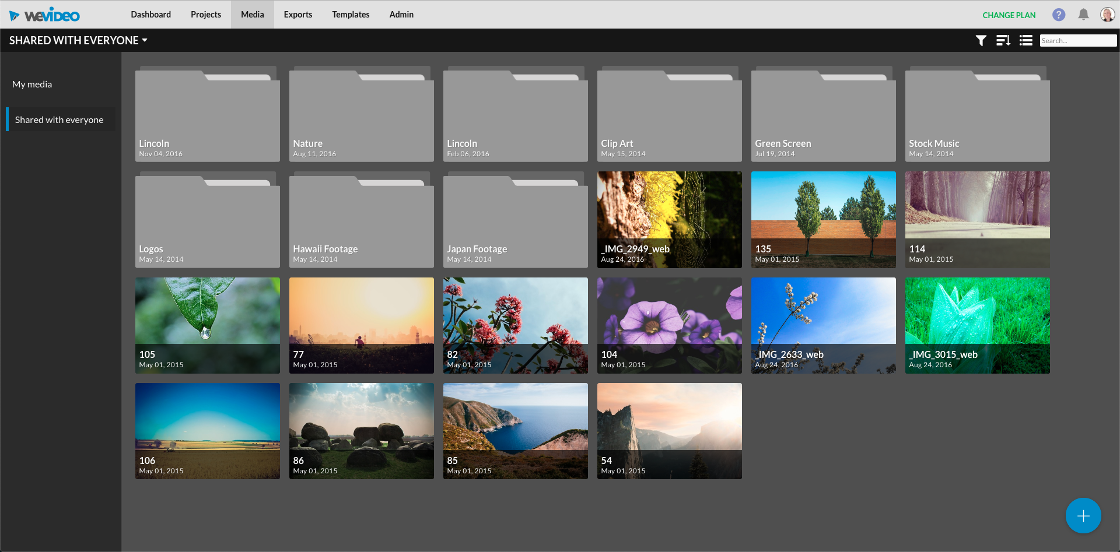This screenshot has width=1120, height=552.
Task: Expand the Shared With Everyone dropdown
Action: (78, 40)
